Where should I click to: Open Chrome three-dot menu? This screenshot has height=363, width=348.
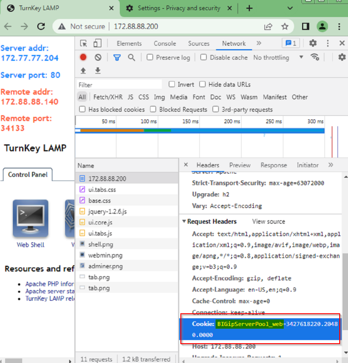pyautogui.click(x=339, y=27)
